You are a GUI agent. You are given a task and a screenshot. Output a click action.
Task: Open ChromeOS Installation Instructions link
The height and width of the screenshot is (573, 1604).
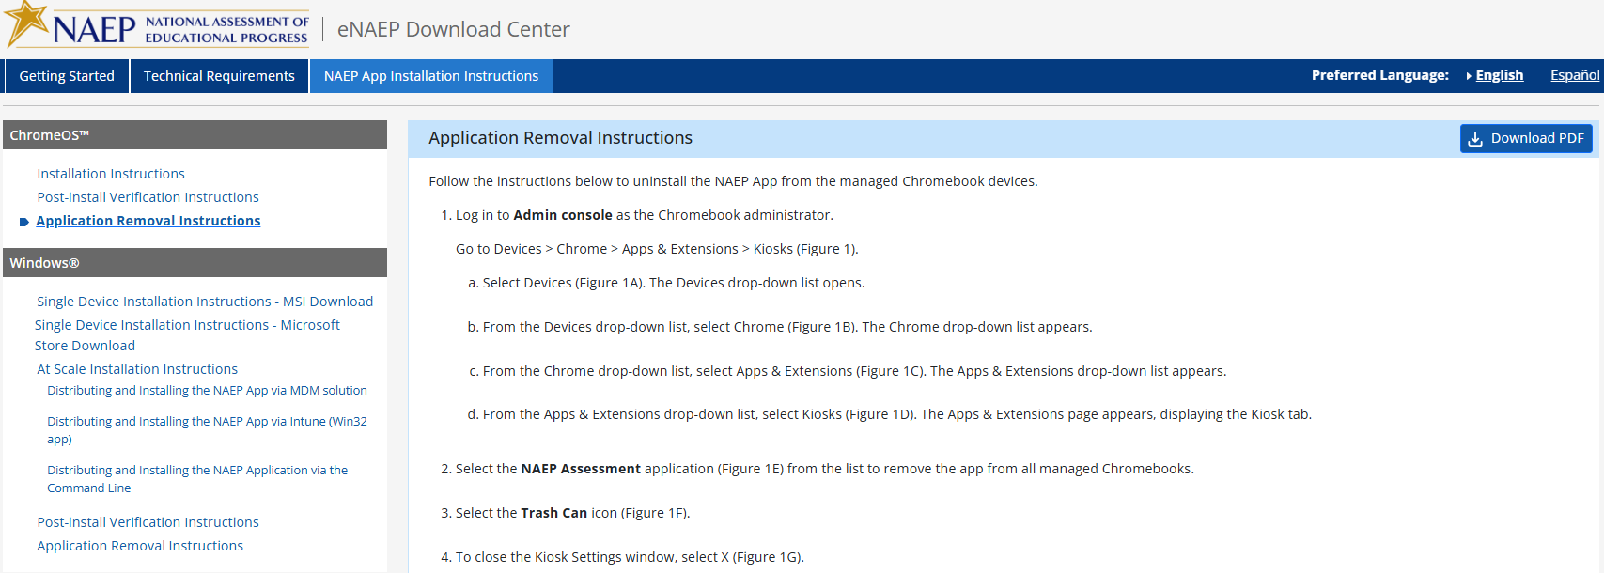tap(111, 174)
